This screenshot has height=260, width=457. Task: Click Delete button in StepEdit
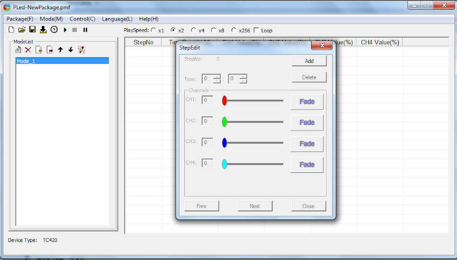309,77
